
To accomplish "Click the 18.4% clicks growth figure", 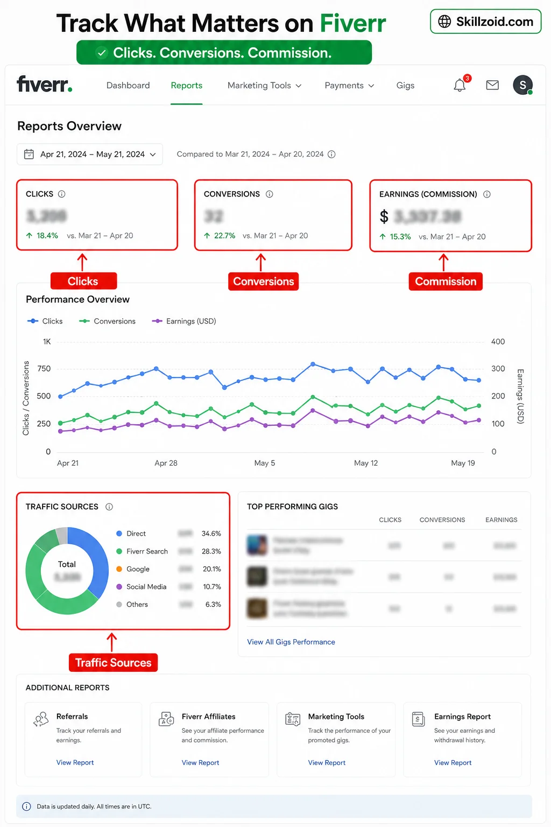I will (47, 235).
